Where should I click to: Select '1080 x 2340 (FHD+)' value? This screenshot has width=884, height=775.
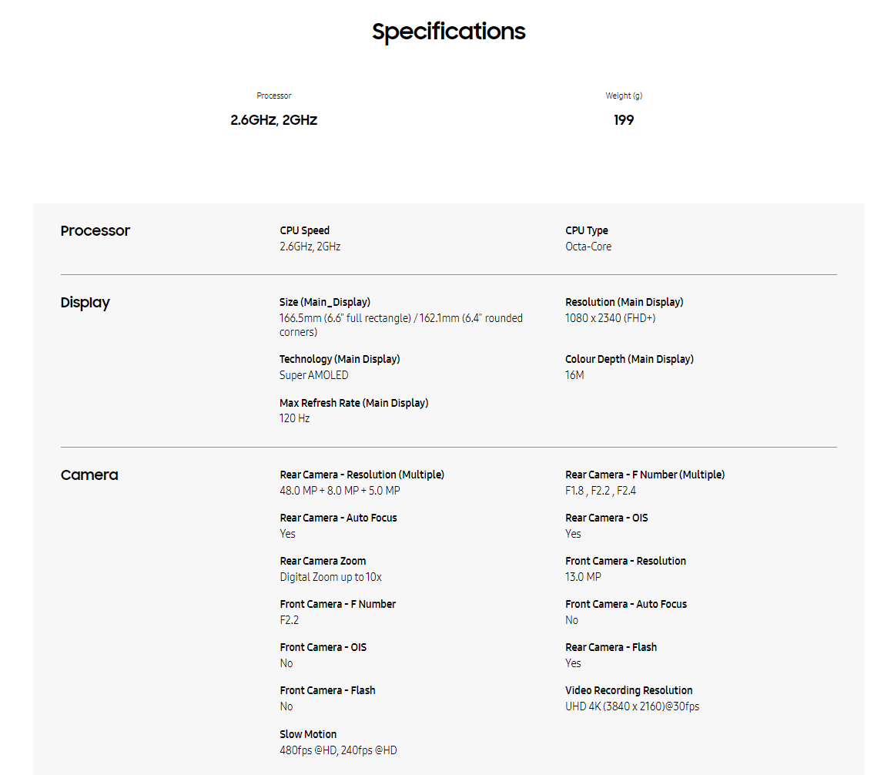(x=610, y=318)
